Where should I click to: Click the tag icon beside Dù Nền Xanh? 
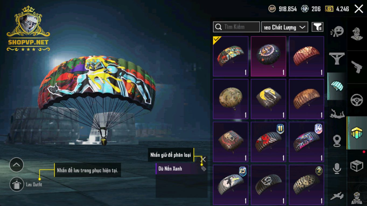coord(204,169)
